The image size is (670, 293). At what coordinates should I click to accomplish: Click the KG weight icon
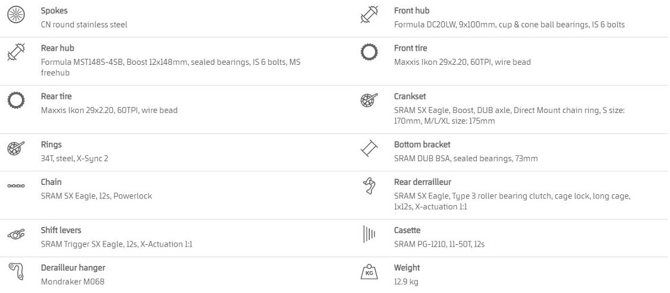point(369,272)
